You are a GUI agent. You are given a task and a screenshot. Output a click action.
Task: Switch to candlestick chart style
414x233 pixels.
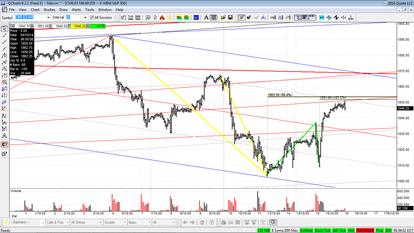tap(249, 18)
